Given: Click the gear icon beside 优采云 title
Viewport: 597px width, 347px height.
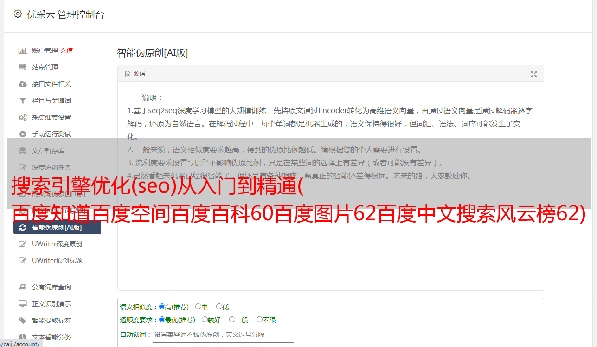Looking at the screenshot, I should (18, 14).
